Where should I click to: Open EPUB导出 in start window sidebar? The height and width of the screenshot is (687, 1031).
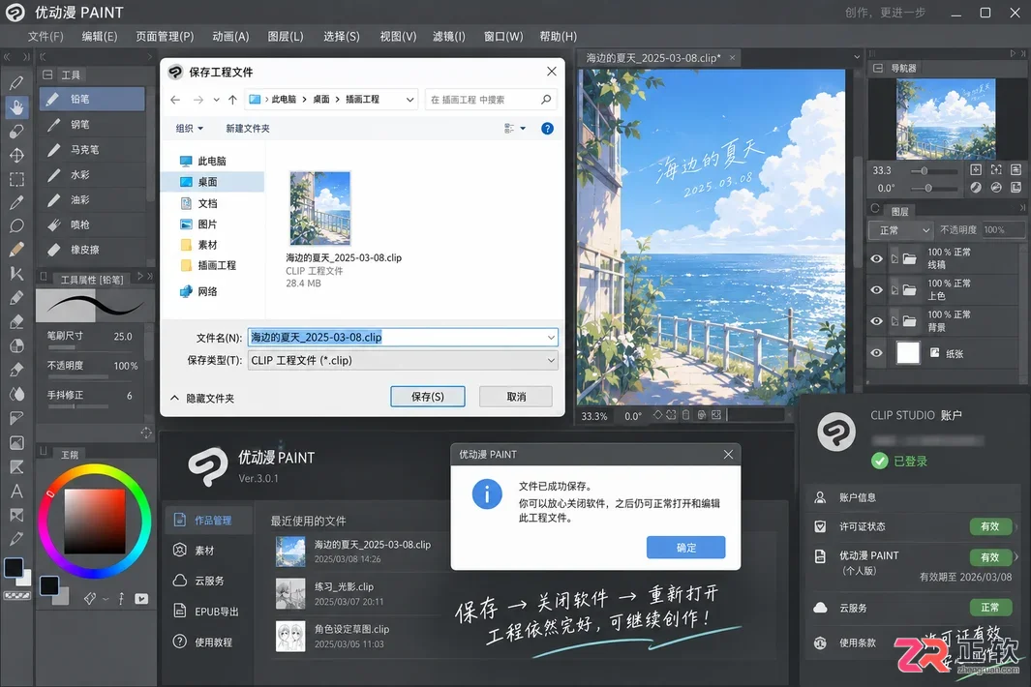tap(208, 612)
